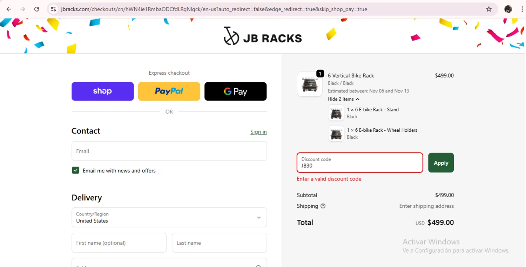Open browser profile avatar

[x=508, y=9]
